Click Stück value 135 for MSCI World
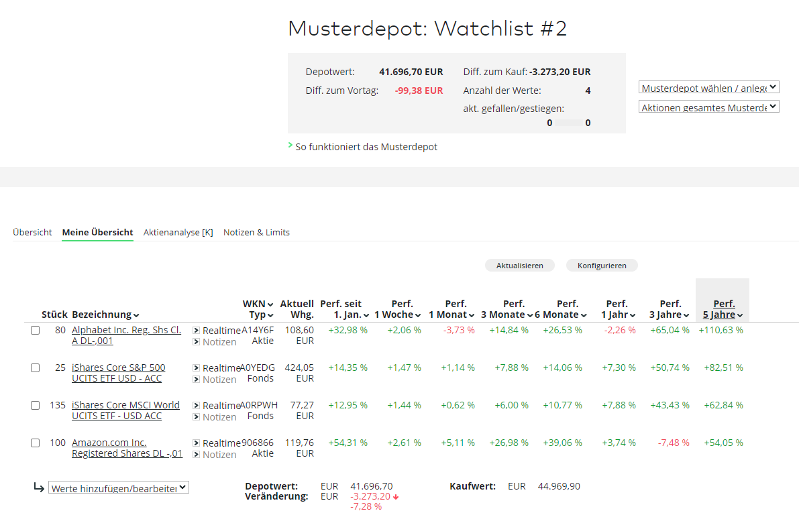 58,405
